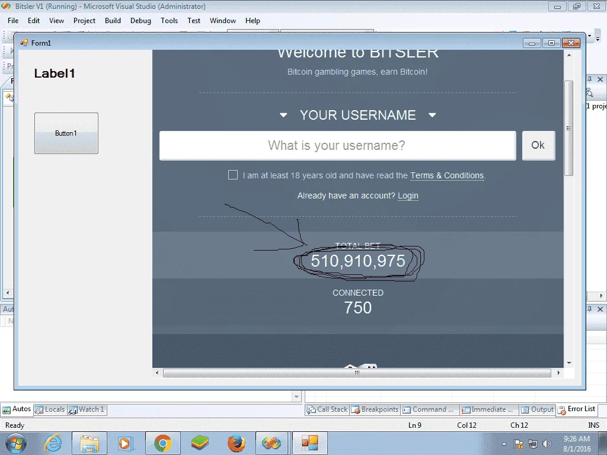Screen dimensions: 607x455
Task: Open BlueStacks from taskbar
Action: 200,443
